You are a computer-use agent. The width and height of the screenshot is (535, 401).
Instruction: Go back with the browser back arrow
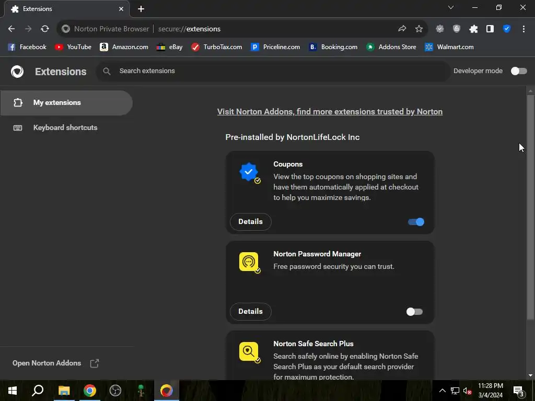(11, 29)
